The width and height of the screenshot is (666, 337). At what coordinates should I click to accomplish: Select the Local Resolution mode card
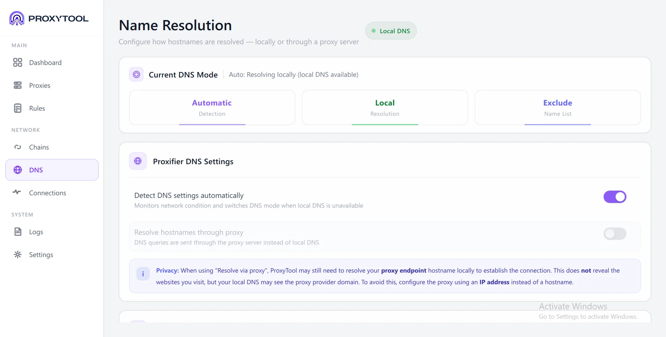pyautogui.click(x=385, y=108)
